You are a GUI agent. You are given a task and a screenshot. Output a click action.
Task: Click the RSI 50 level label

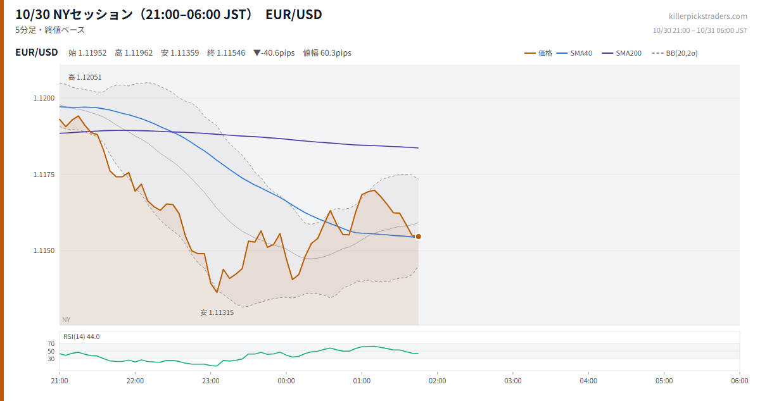click(51, 352)
